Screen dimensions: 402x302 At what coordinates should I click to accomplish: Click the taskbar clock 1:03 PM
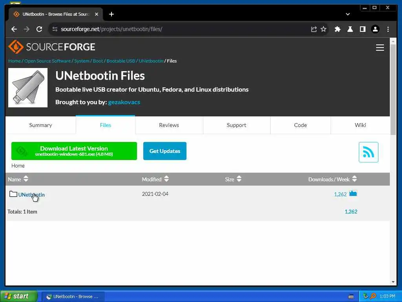[387, 296]
